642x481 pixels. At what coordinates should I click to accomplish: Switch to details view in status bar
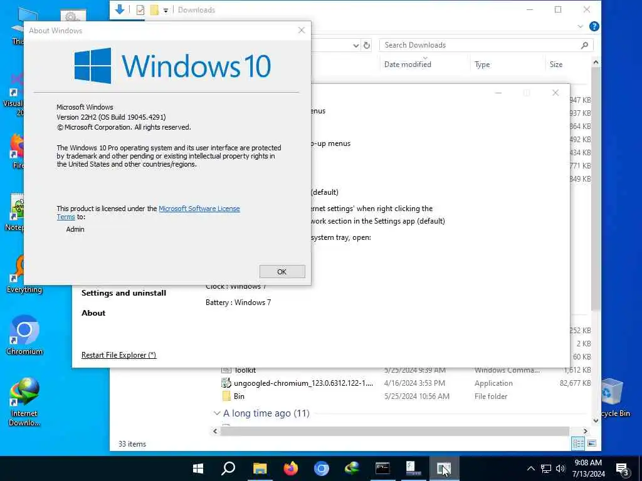click(578, 443)
